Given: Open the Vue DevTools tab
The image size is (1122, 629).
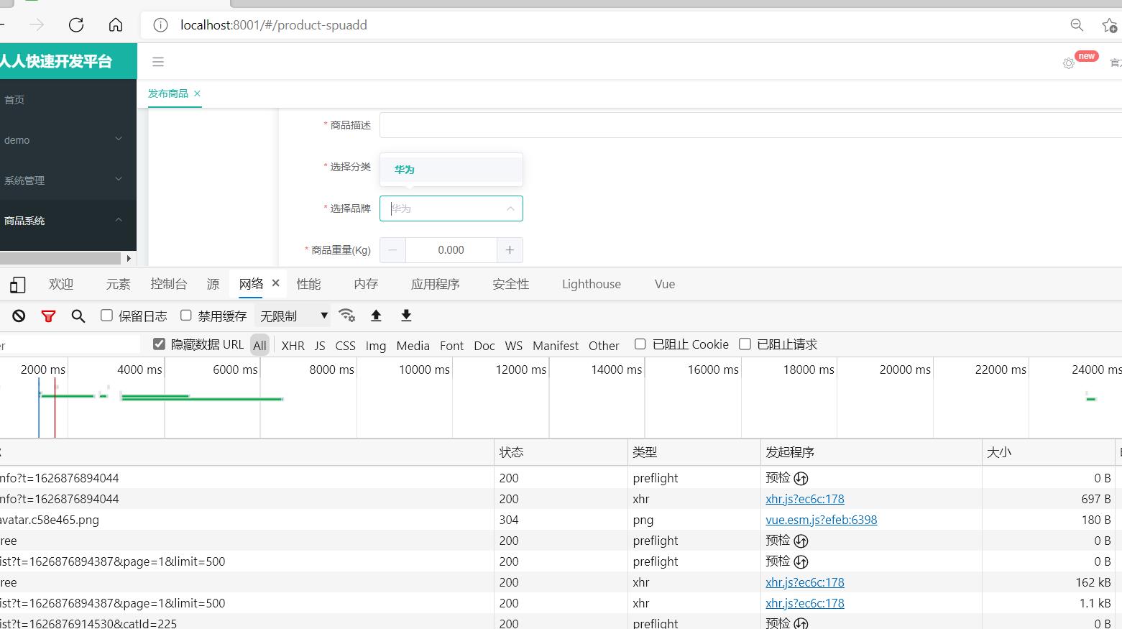Looking at the screenshot, I should click(x=665, y=284).
